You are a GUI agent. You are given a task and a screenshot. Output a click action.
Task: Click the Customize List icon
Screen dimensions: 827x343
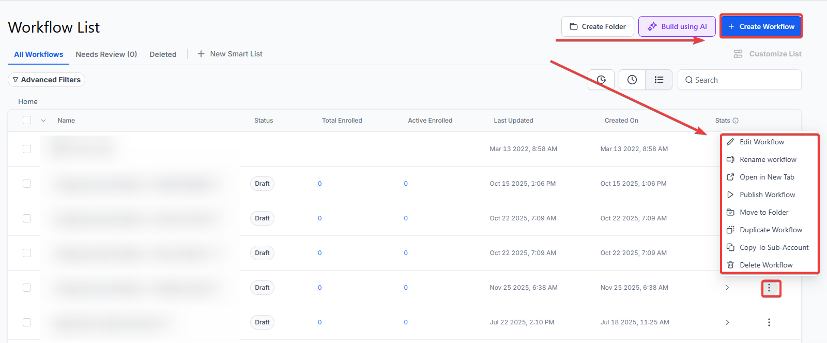(x=738, y=54)
